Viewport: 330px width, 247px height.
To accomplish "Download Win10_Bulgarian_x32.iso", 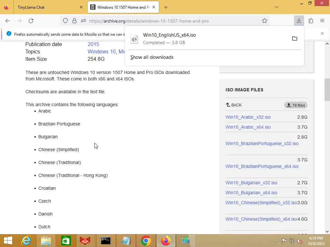I will click(x=251, y=183).
